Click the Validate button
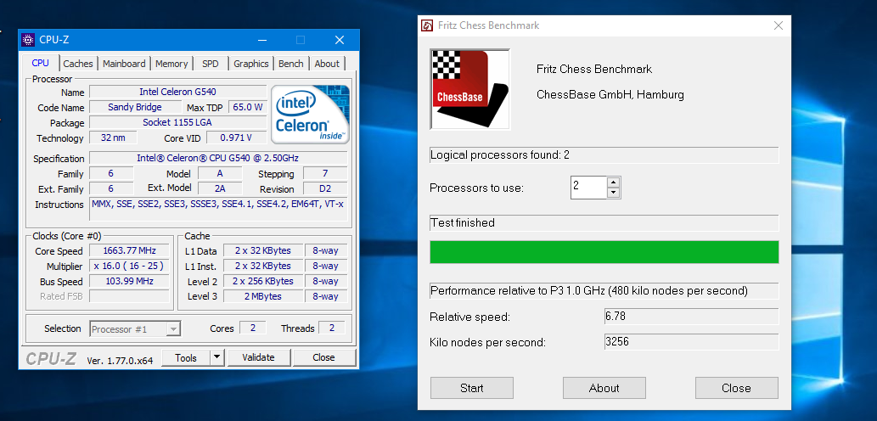The height and width of the screenshot is (421, 877). point(258,357)
